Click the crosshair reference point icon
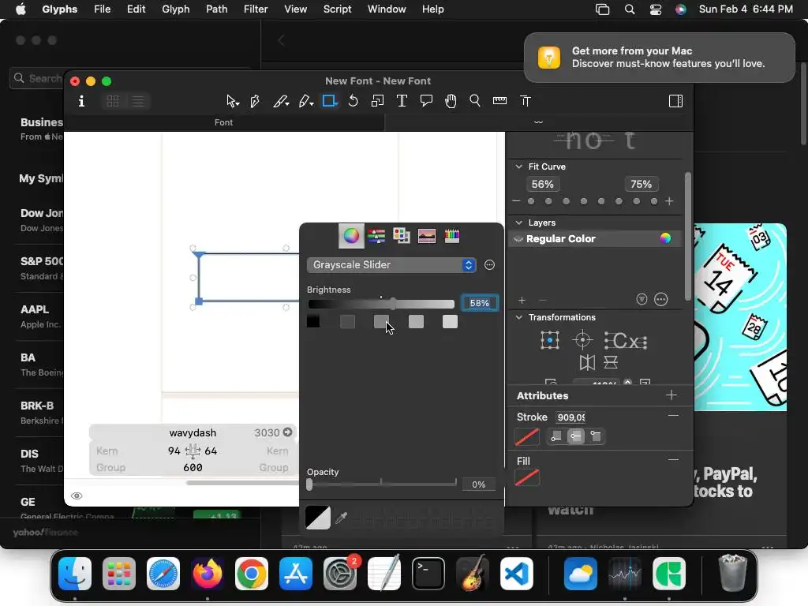Viewport: 808px width, 606px height. point(583,340)
